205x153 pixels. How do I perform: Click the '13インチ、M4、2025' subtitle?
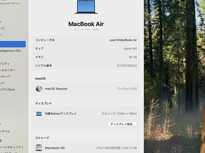coord(86,30)
